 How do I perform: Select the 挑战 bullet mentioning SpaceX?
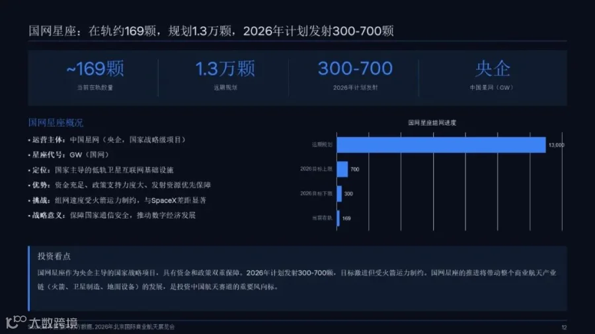coord(117,200)
